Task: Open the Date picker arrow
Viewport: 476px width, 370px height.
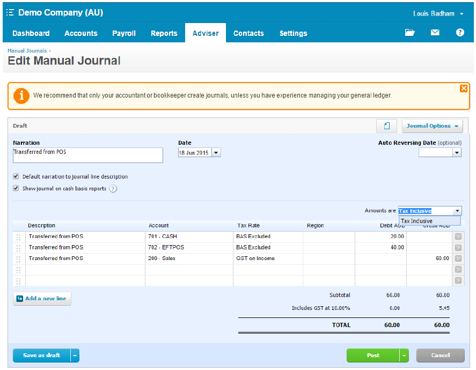Action: [216, 152]
